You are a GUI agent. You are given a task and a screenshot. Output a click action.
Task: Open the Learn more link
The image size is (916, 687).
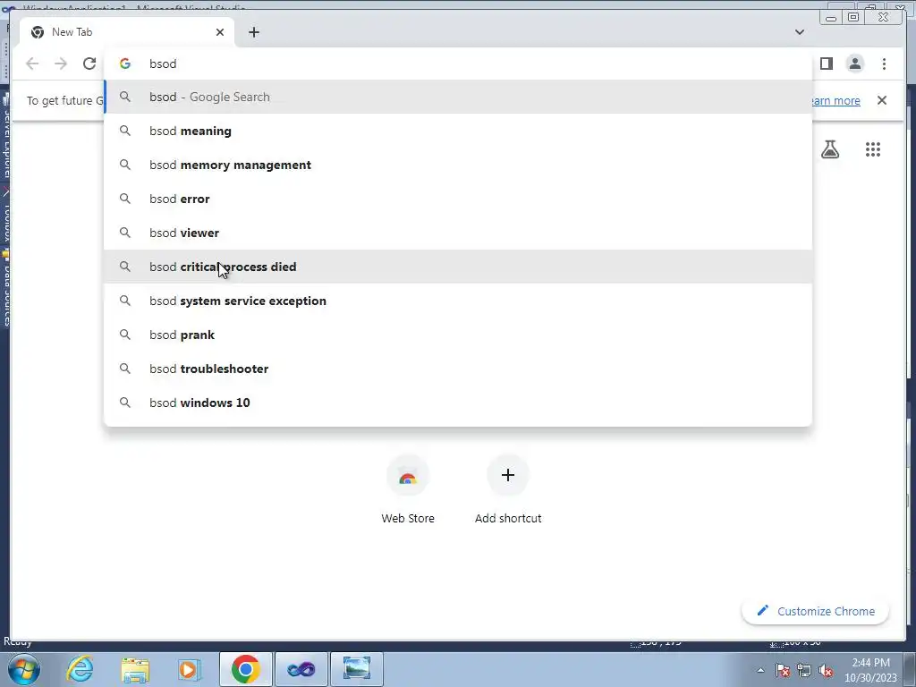[836, 100]
